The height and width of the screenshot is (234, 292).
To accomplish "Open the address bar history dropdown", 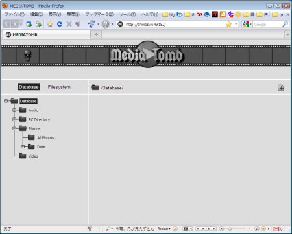I will click(236, 24).
